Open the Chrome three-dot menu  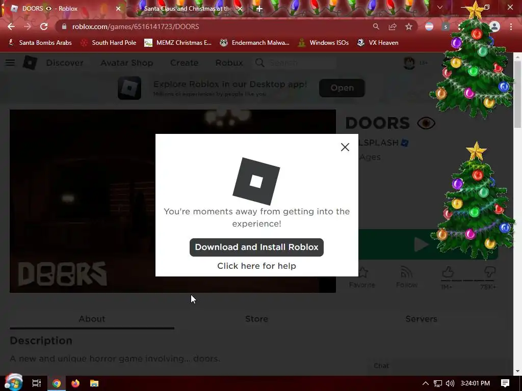[x=511, y=26]
